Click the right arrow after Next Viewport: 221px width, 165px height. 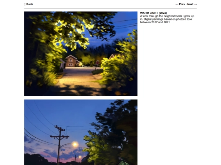pyautogui.click(x=196, y=4)
